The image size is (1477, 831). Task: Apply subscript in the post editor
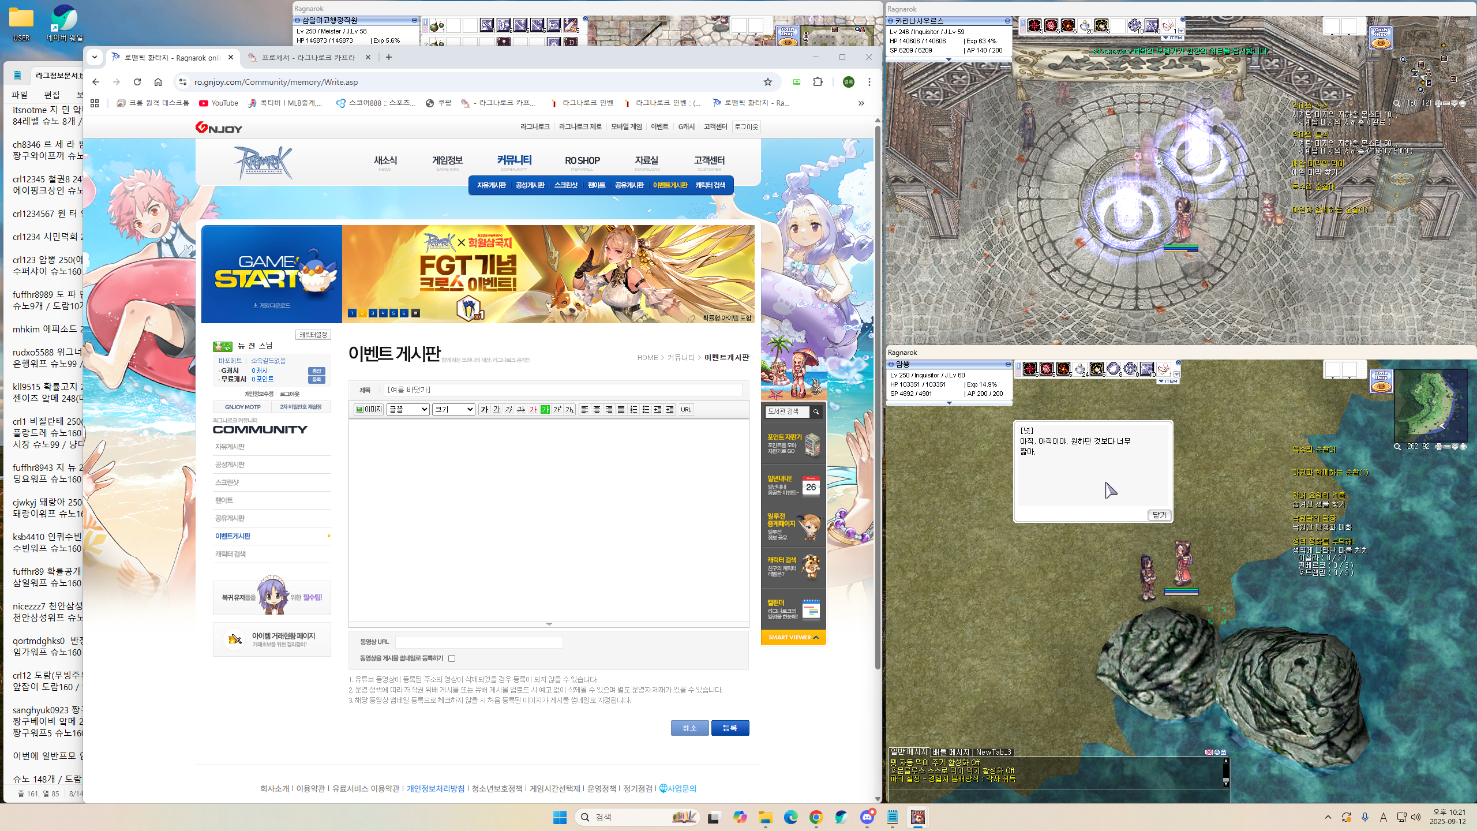(x=569, y=409)
